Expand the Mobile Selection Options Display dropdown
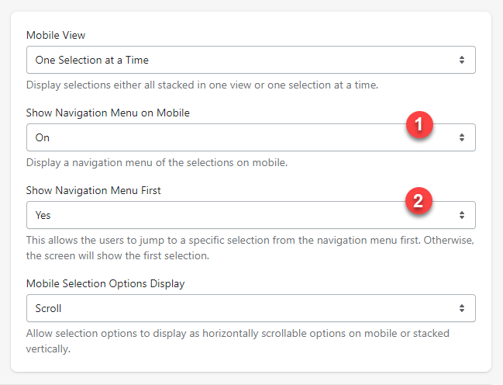The height and width of the screenshot is (385, 503). point(250,308)
